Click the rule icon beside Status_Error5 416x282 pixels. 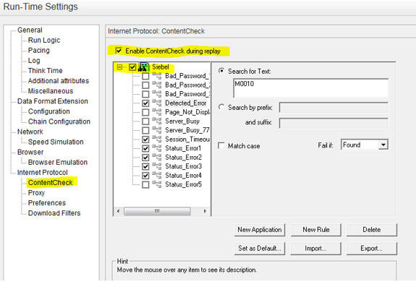157,184
